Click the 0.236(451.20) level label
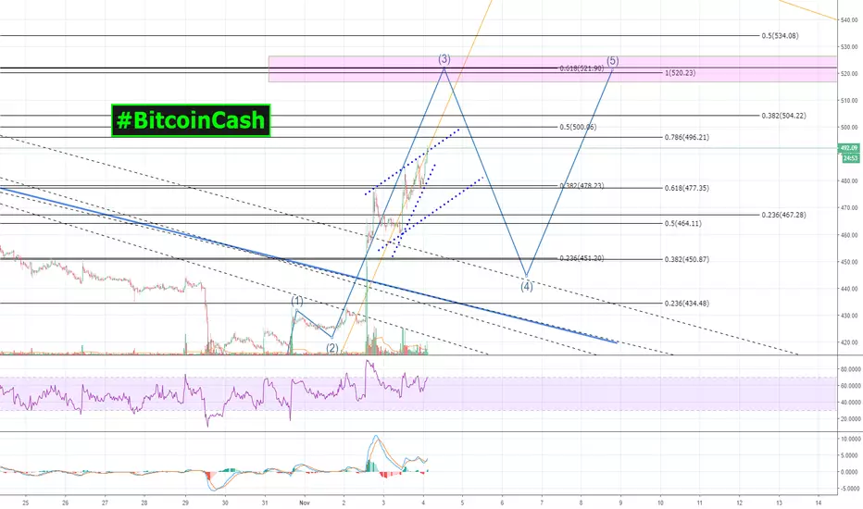This screenshot has height=509, width=863. [582, 258]
